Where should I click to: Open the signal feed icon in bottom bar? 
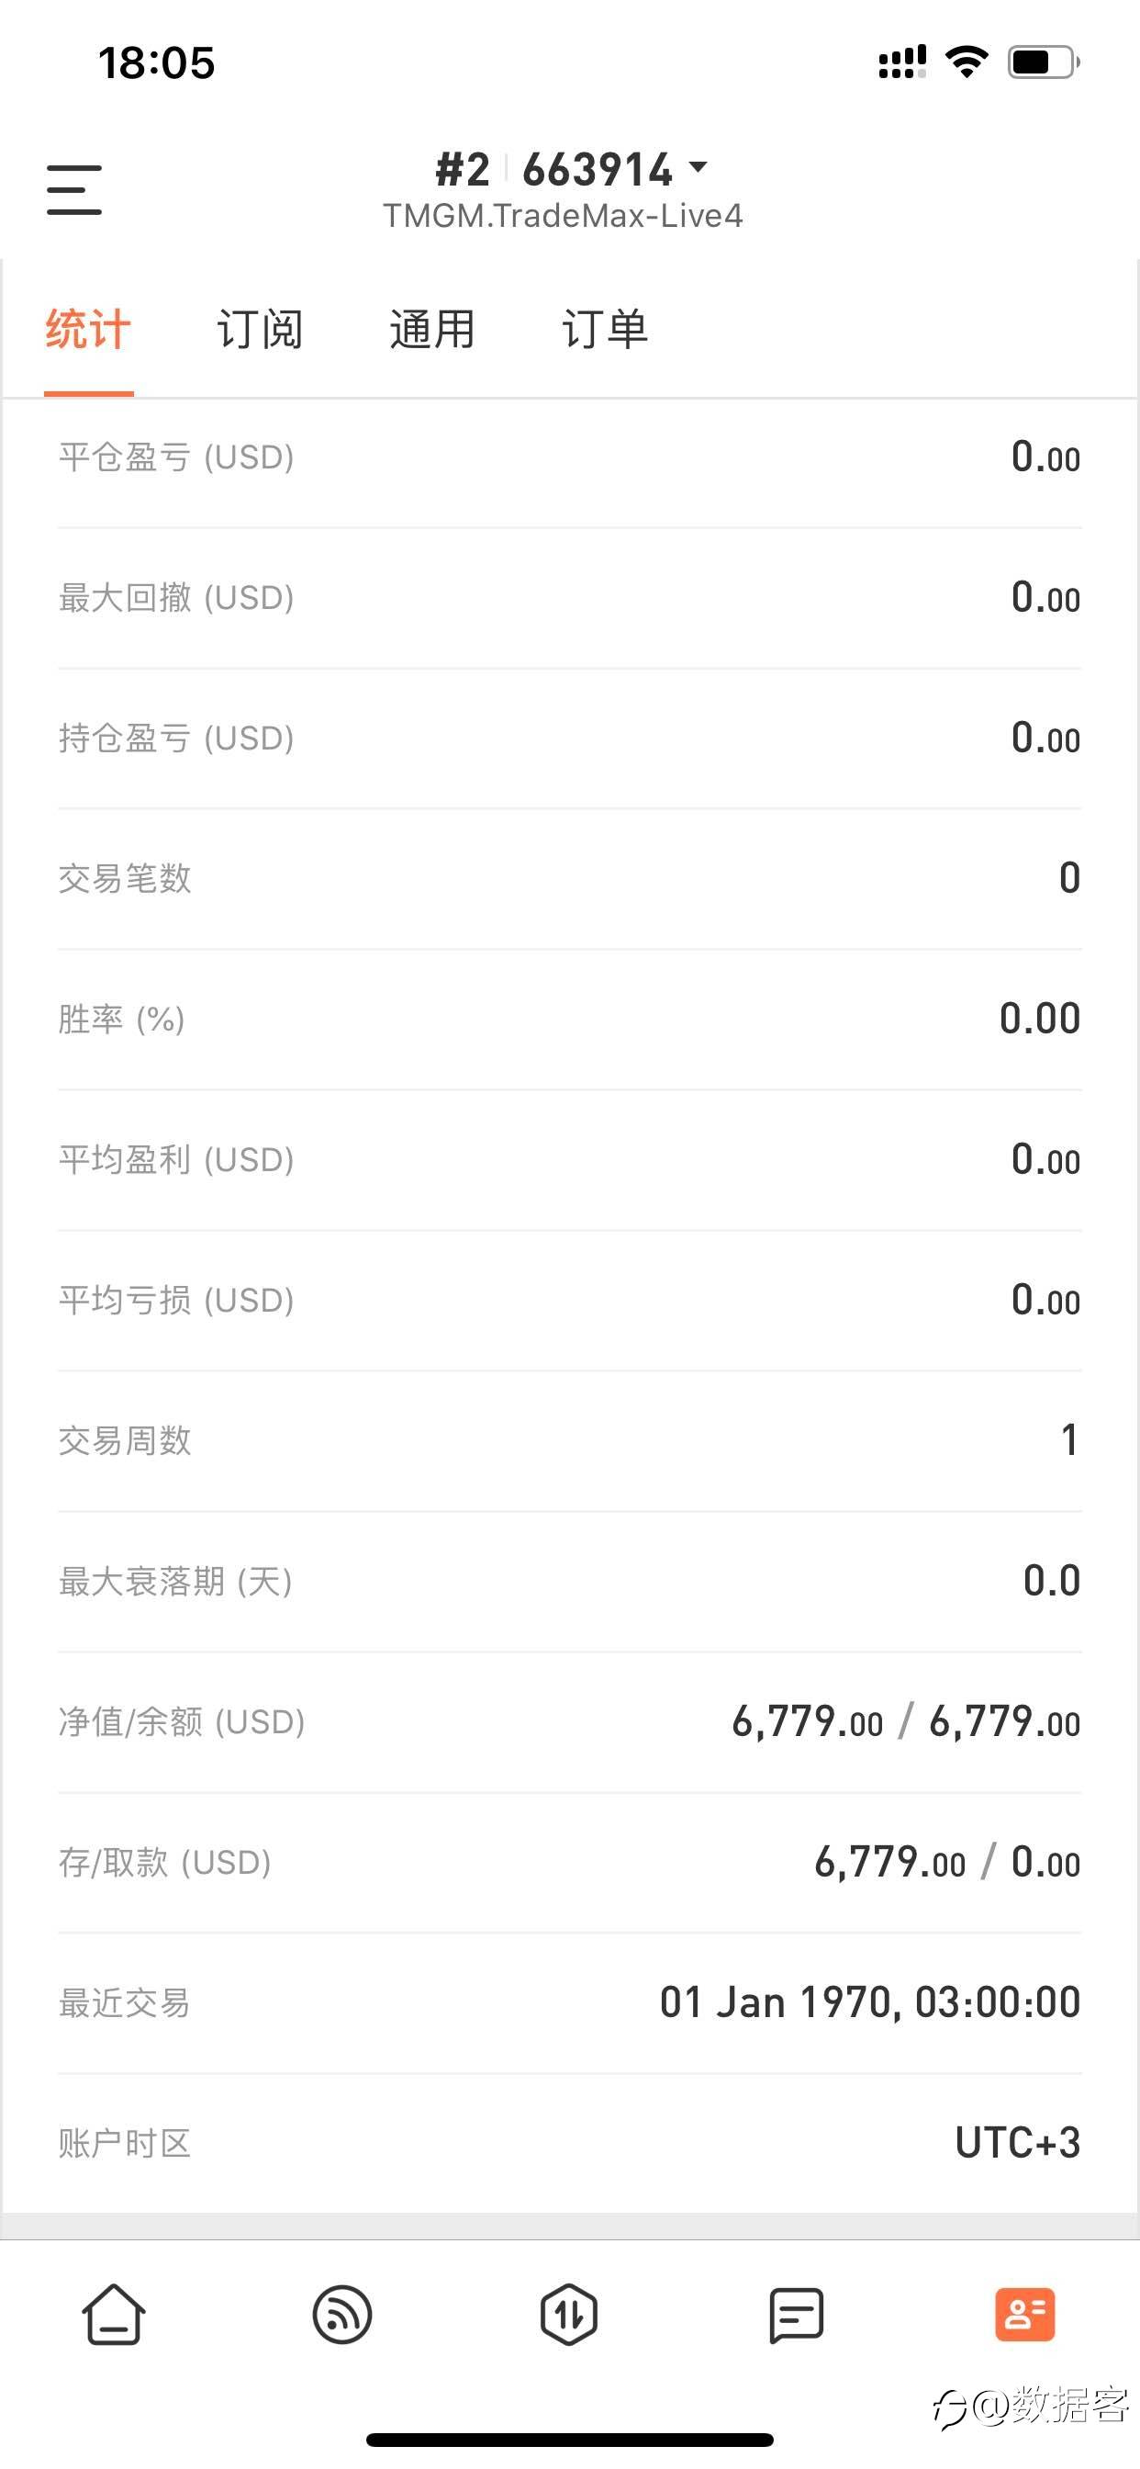pyautogui.click(x=342, y=2315)
